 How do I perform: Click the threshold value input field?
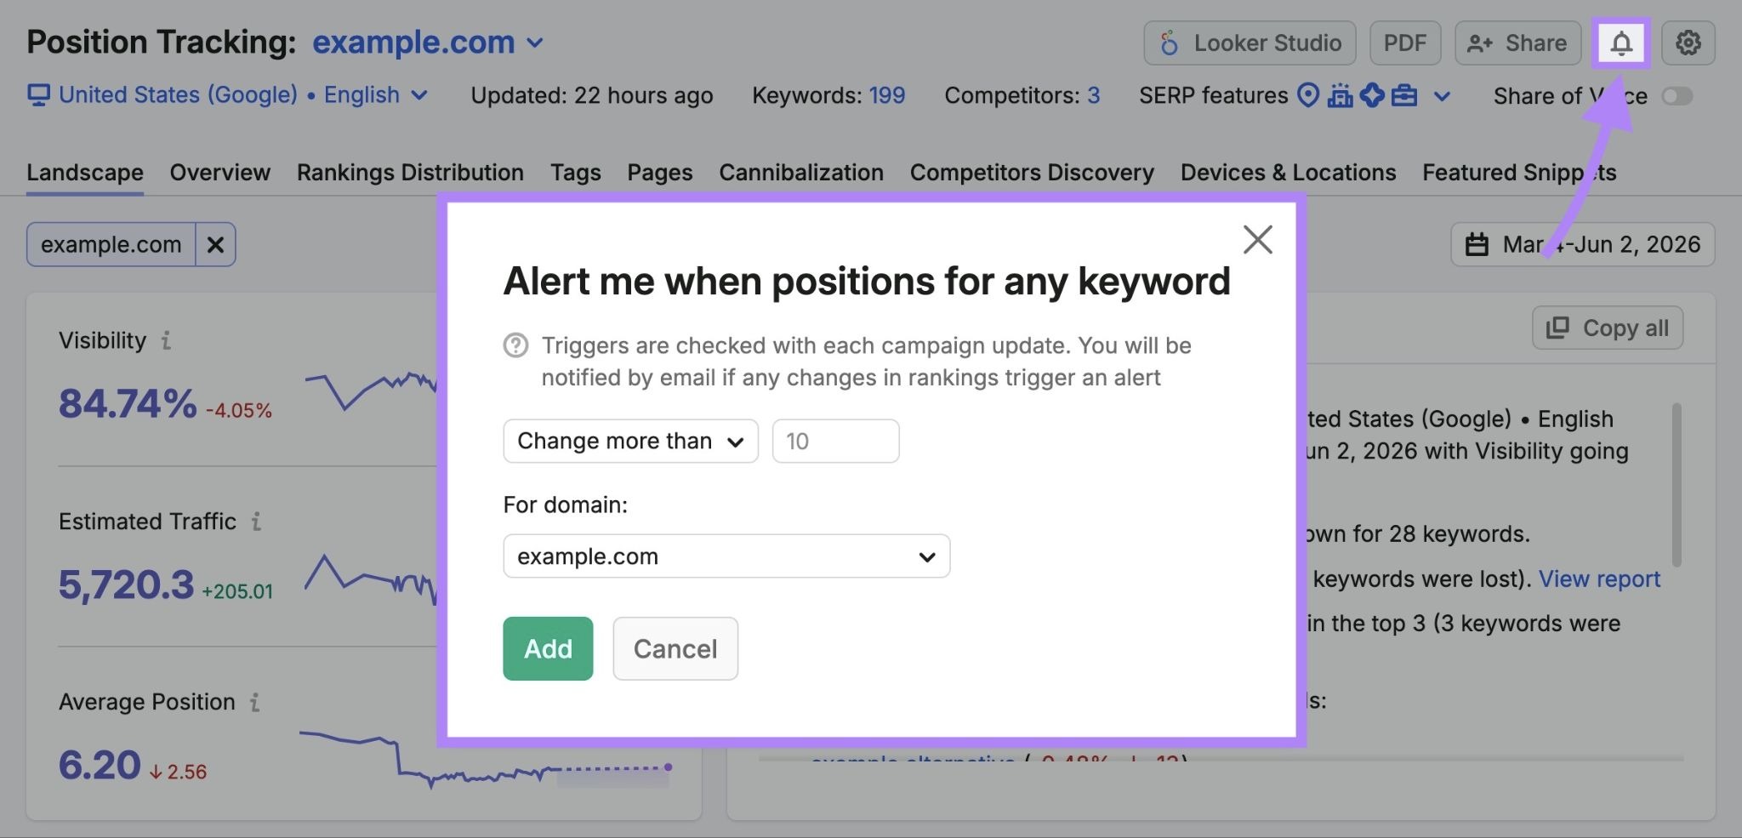coord(835,441)
